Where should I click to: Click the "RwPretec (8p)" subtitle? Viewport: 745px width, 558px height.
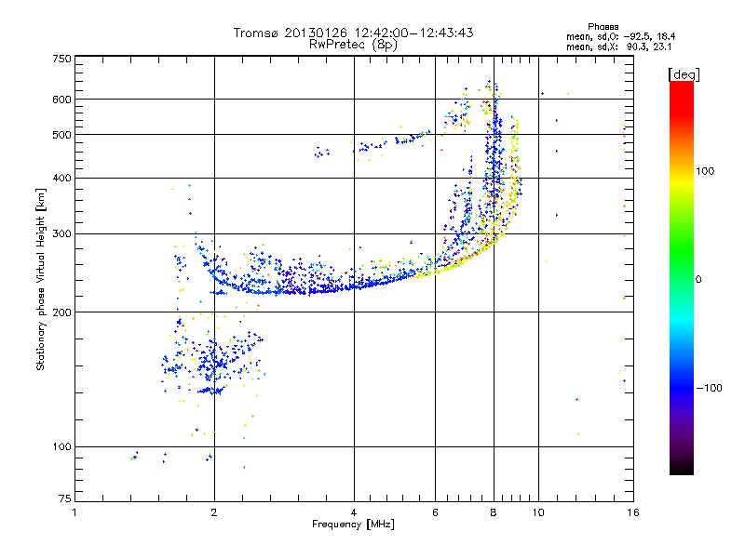[353, 45]
